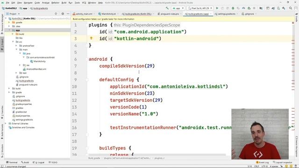Open the Pixel 3a XL API 29 device dropdown
Viewport: 299px width, 168px height.
(200, 8)
